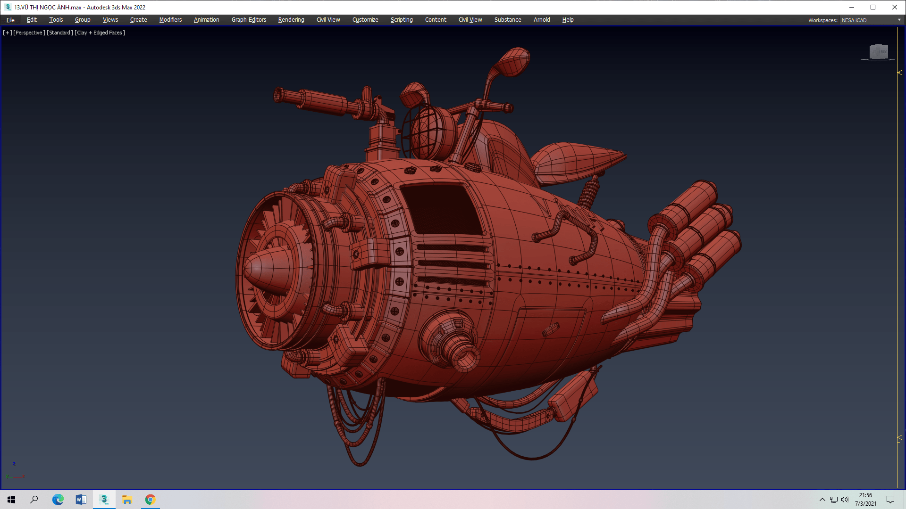The width and height of the screenshot is (906, 509).
Task: Open File Explorer from the taskbar
Action: [x=127, y=500]
